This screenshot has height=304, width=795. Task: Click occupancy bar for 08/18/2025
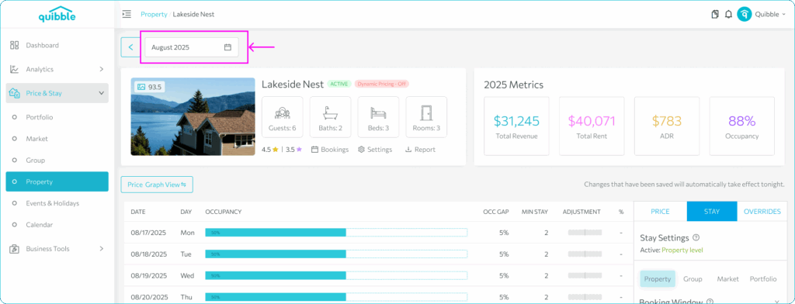click(336, 254)
